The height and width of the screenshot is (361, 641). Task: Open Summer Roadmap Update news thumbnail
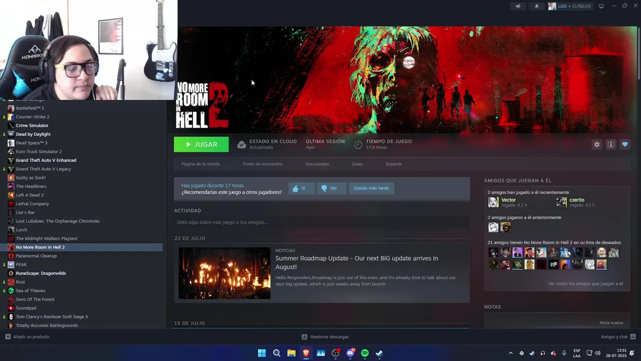[x=224, y=273]
